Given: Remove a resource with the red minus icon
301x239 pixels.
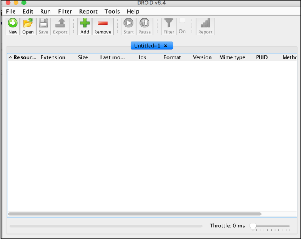Looking at the screenshot, I should click(102, 24).
